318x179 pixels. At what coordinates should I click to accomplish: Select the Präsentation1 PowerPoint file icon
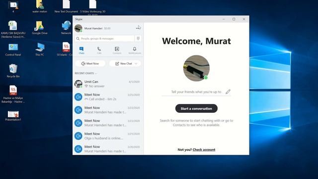(13, 116)
